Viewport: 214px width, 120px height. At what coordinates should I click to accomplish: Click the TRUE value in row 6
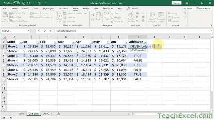point(137,65)
